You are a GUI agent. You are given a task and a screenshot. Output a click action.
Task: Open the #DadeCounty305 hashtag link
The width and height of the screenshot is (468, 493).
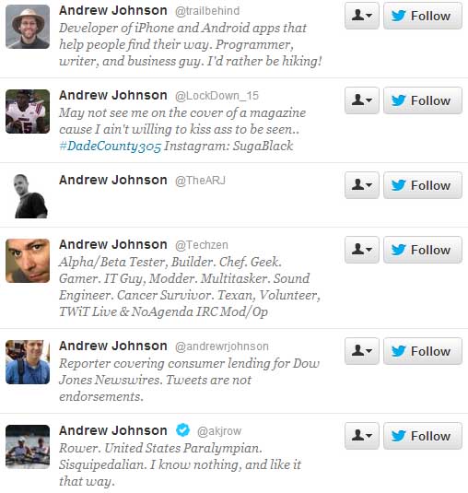[x=111, y=147]
